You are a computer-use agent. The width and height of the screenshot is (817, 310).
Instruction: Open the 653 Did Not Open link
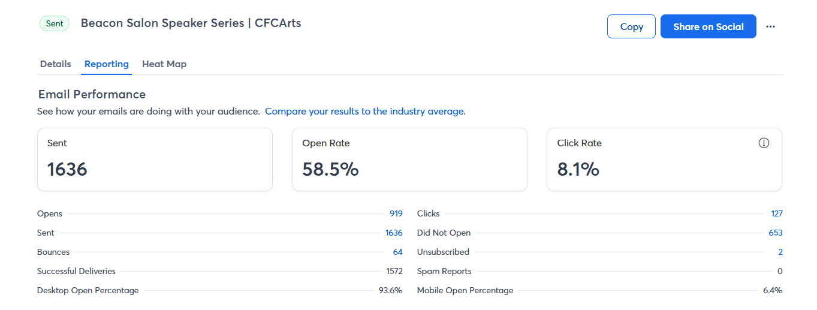(776, 233)
